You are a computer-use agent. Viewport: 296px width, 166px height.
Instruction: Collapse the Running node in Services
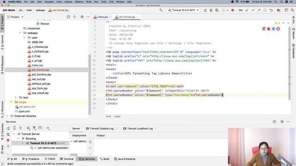[x=18, y=138]
